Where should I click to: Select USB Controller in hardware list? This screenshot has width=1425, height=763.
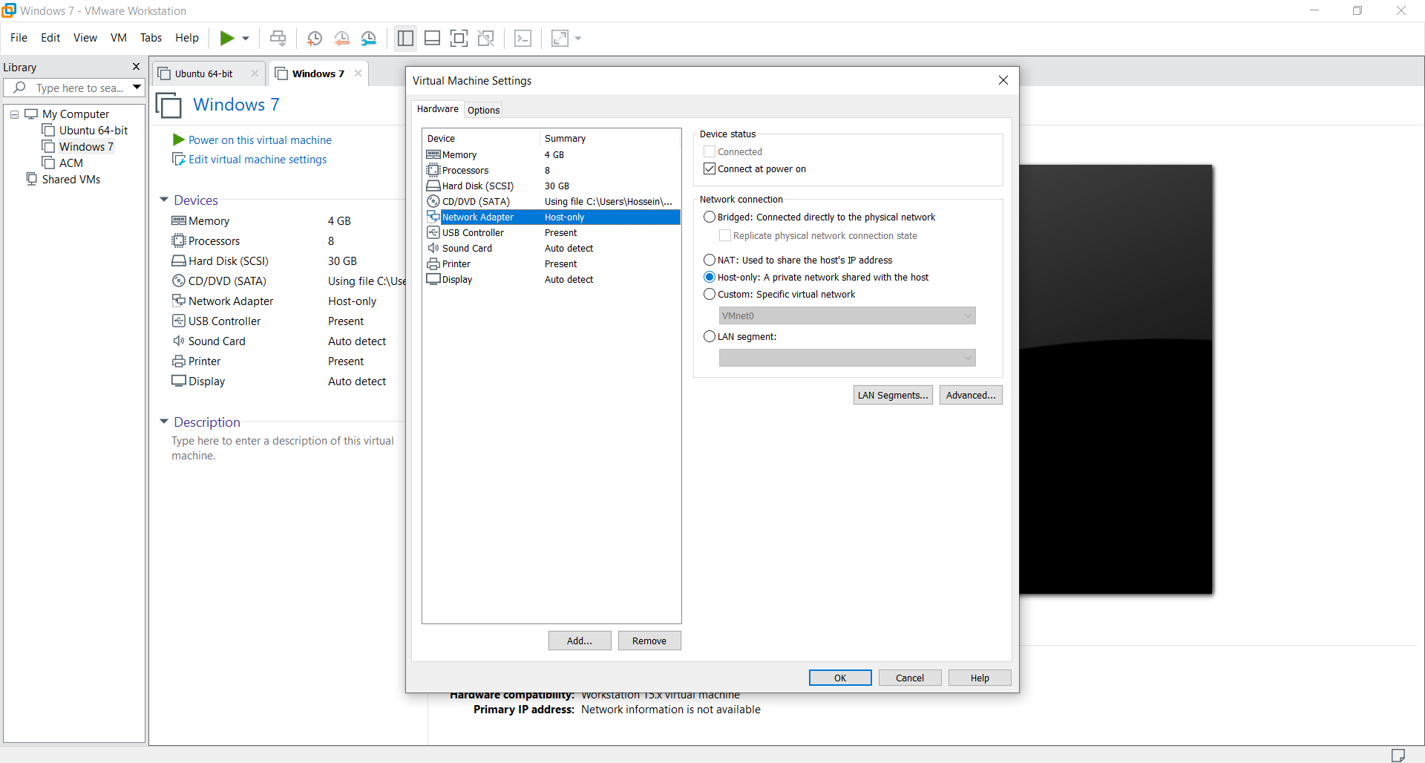pyautogui.click(x=551, y=232)
